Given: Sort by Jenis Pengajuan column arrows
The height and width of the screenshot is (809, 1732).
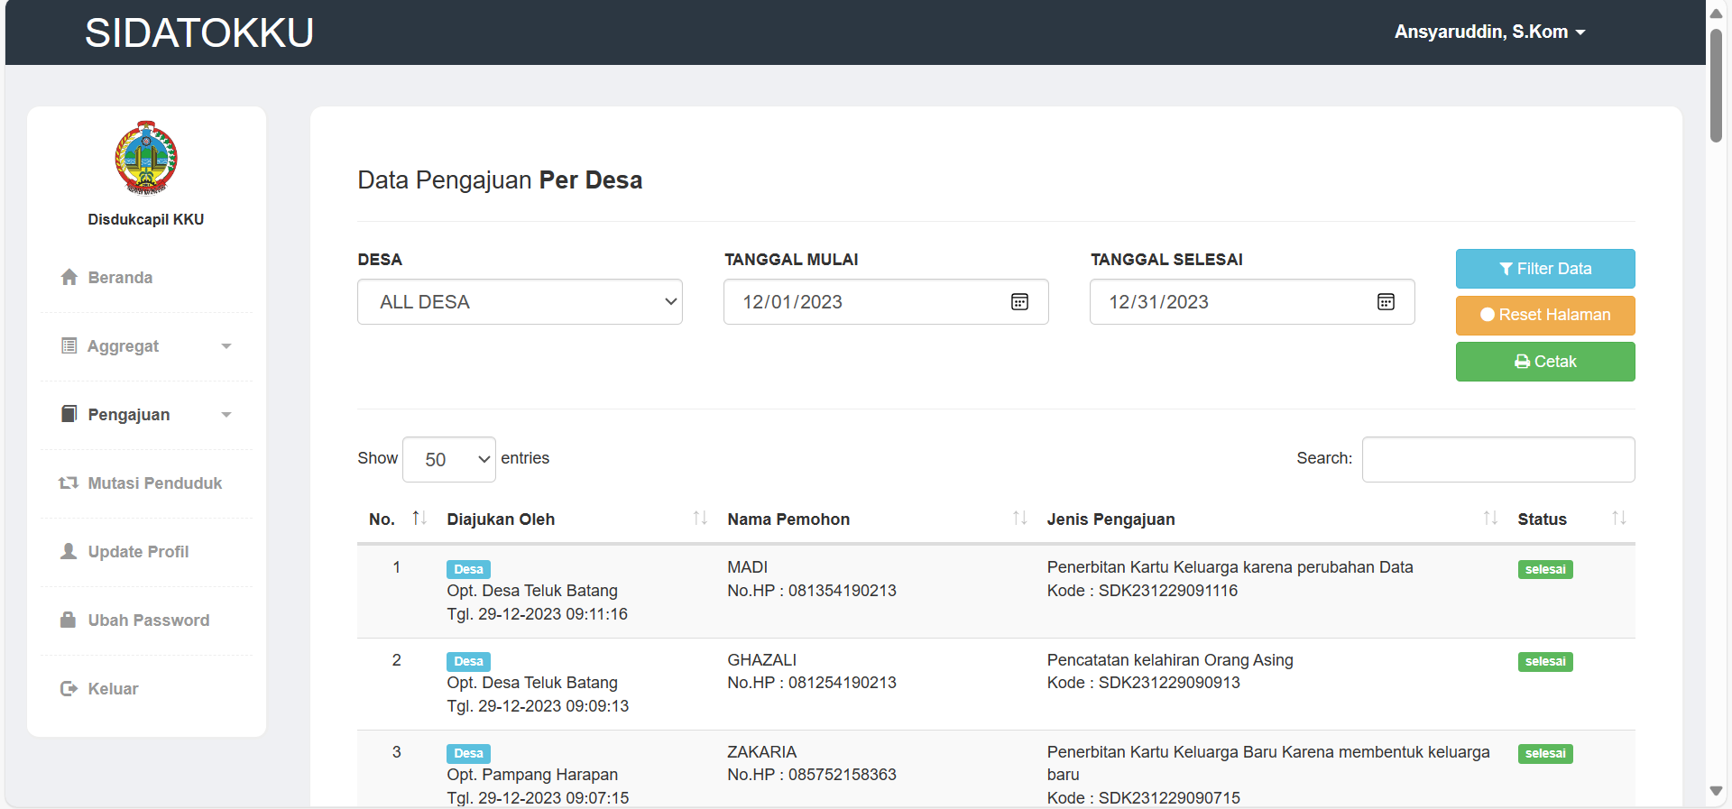Looking at the screenshot, I should 1489,519.
